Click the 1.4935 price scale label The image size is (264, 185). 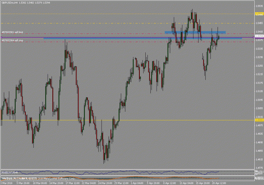259,134
